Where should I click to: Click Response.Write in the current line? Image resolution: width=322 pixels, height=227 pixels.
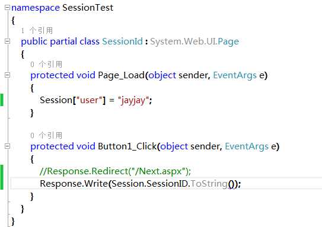tap(74, 184)
